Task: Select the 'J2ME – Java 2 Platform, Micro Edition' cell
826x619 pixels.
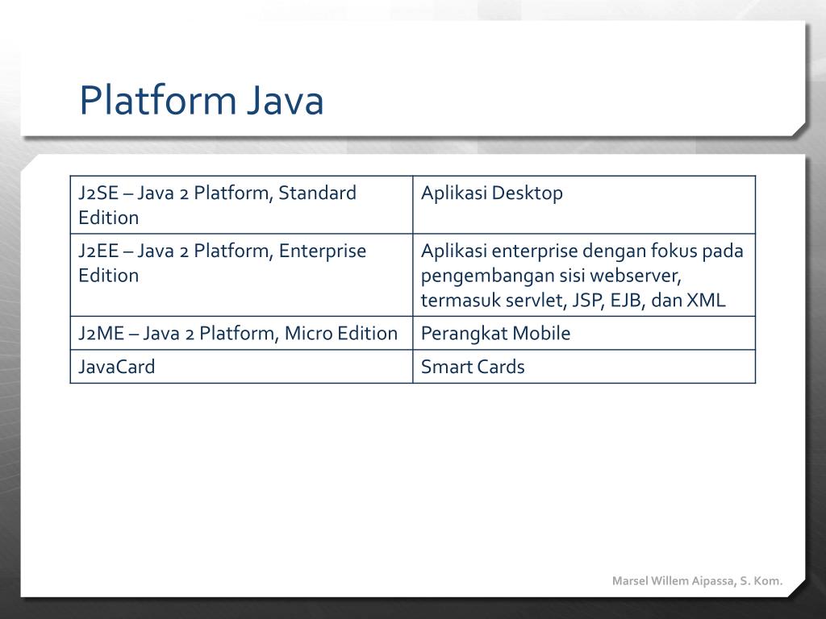Action: point(241,333)
